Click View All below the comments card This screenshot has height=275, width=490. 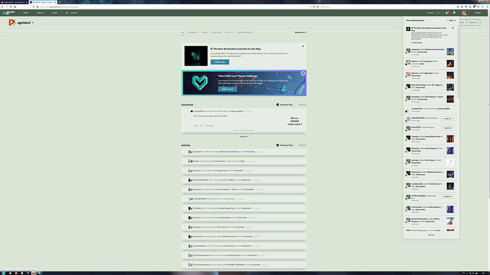pyautogui.click(x=244, y=137)
